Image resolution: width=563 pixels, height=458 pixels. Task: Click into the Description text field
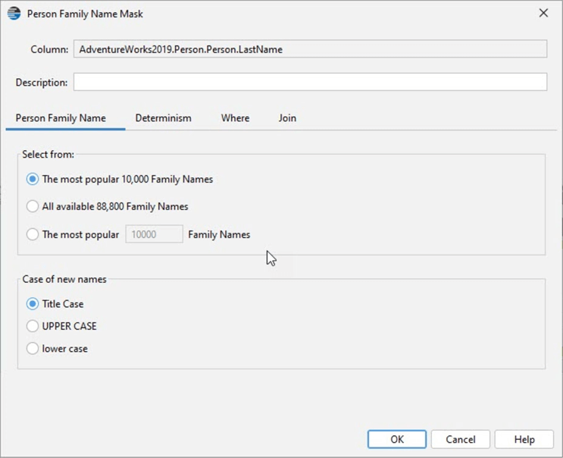click(310, 82)
